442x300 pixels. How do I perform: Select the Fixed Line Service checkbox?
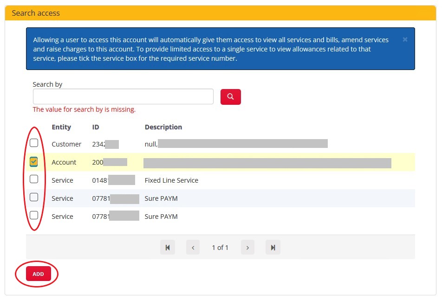tap(34, 179)
